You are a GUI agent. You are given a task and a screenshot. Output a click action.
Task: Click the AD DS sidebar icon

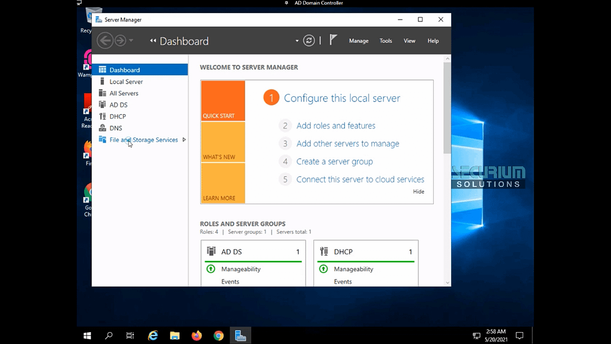(102, 104)
